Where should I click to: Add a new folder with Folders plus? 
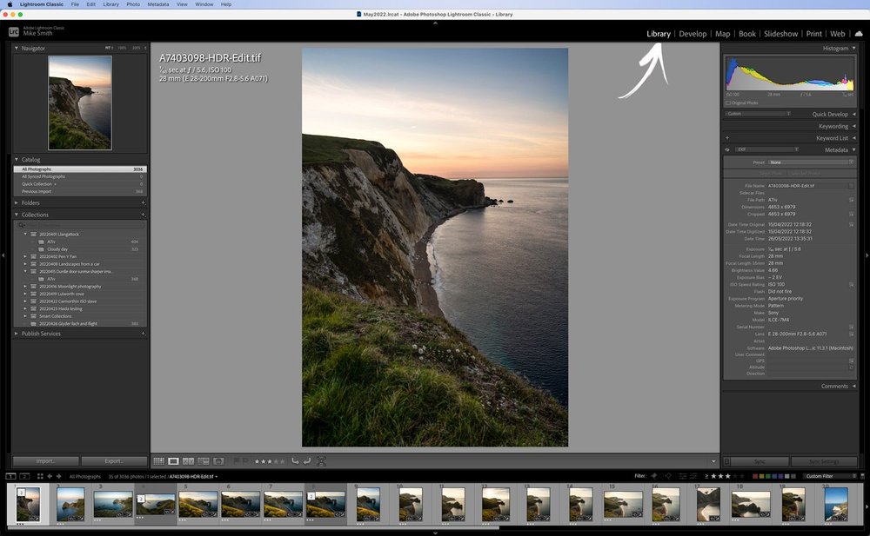tap(144, 203)
